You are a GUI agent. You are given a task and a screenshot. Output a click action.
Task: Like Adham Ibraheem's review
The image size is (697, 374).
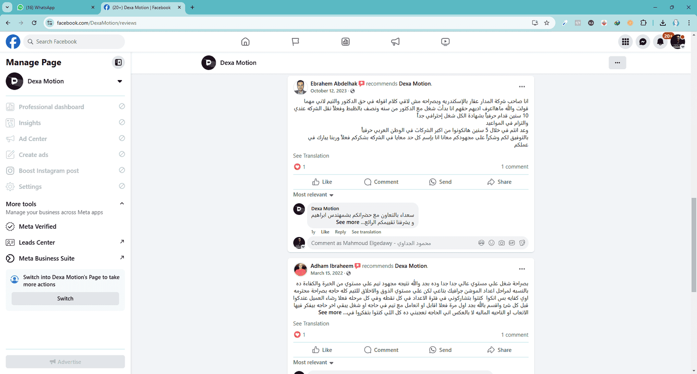[322, 350]
